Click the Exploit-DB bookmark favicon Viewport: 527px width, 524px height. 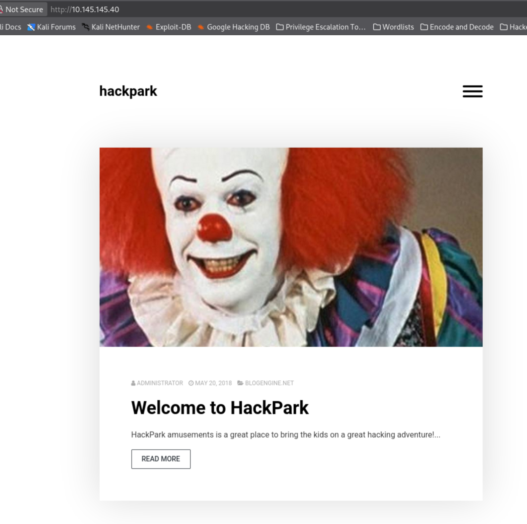pos(150,27)
